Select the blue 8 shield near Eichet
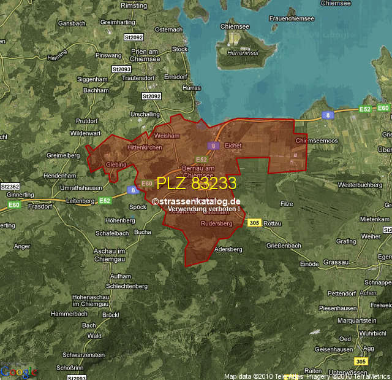The width and height of the screenshot is (392, 380). click(x=213, y=145)
